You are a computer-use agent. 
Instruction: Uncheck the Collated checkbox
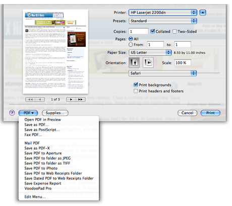point(152,31)
